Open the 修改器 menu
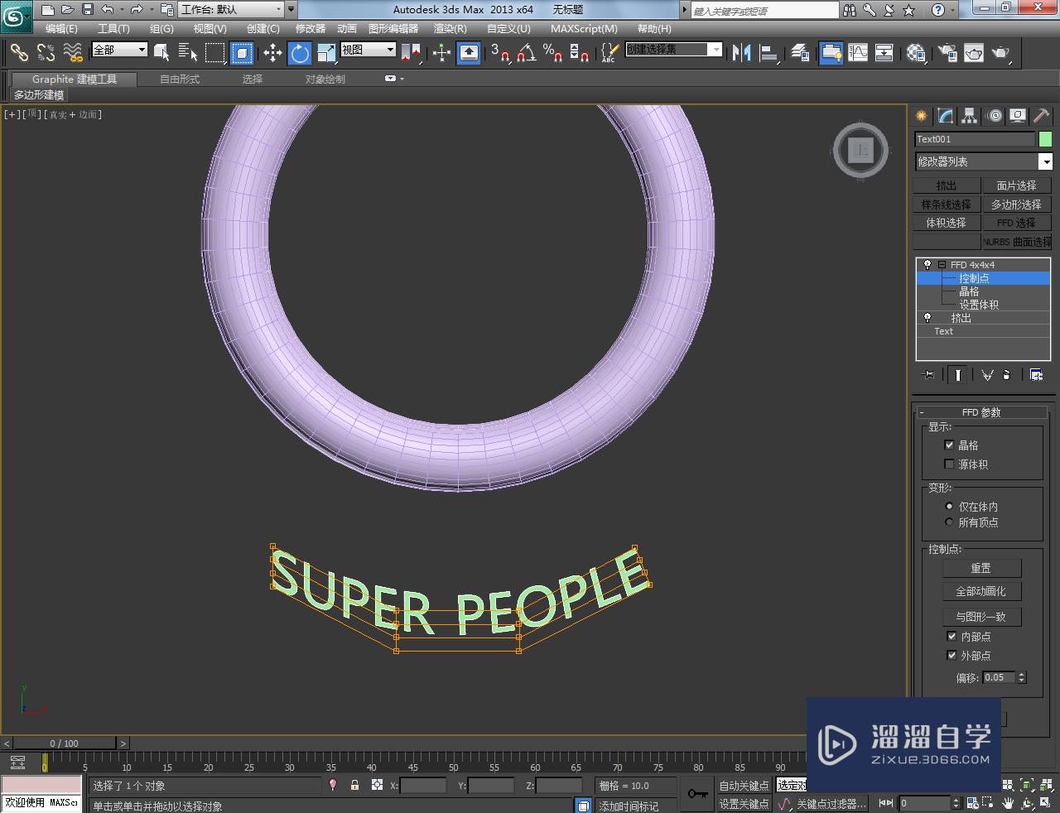Screen dimensions: 1060x813 coord(311,29)
